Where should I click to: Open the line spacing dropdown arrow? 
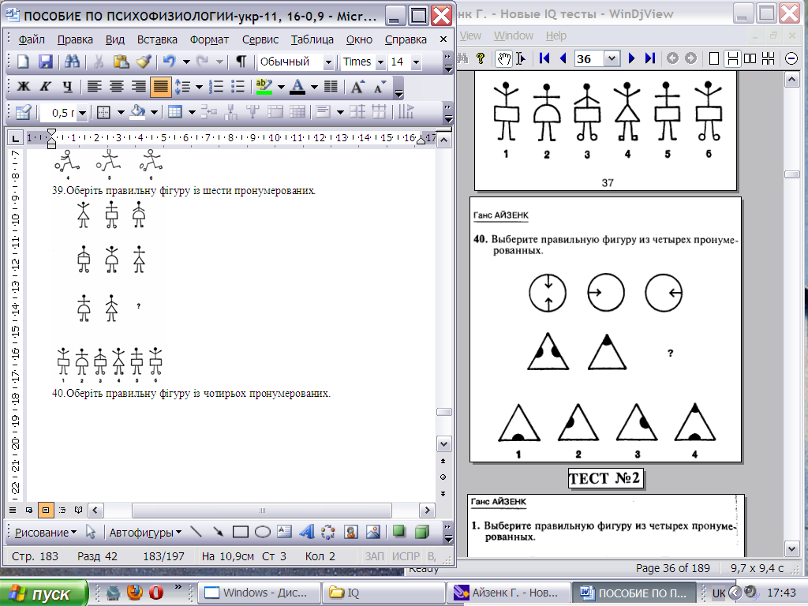pos(199,87)
